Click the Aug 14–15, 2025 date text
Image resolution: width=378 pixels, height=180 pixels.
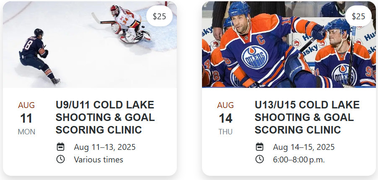[304, 147]
